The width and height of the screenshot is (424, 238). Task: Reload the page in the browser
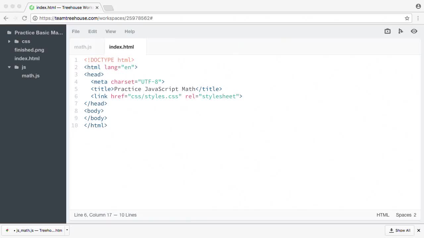pos(24,18)
